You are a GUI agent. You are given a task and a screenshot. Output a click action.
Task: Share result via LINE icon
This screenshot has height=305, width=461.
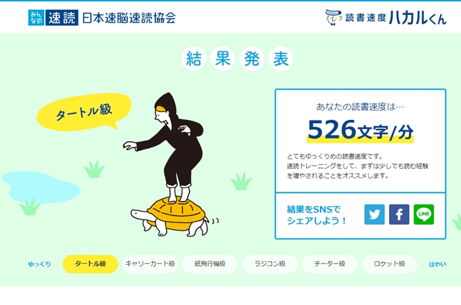click(x=423, y=214)
